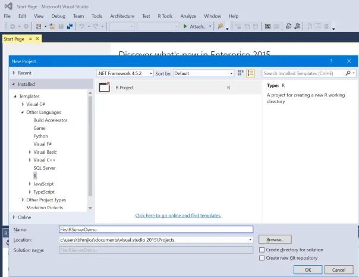Click the image-like icon after the separator
The image size is (359, 277).
coord(267,26)
